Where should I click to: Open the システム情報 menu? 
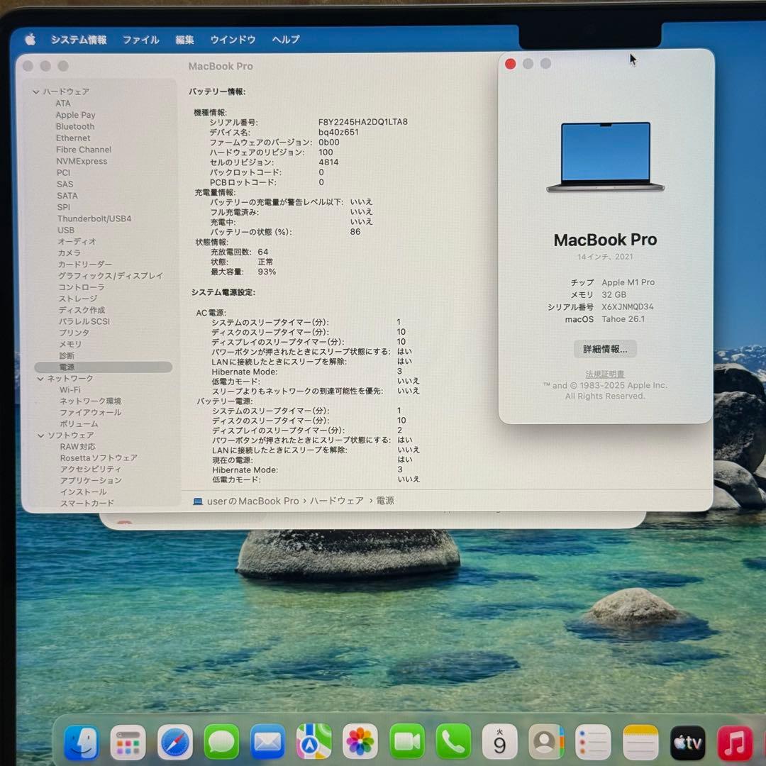tap(79, 40)
